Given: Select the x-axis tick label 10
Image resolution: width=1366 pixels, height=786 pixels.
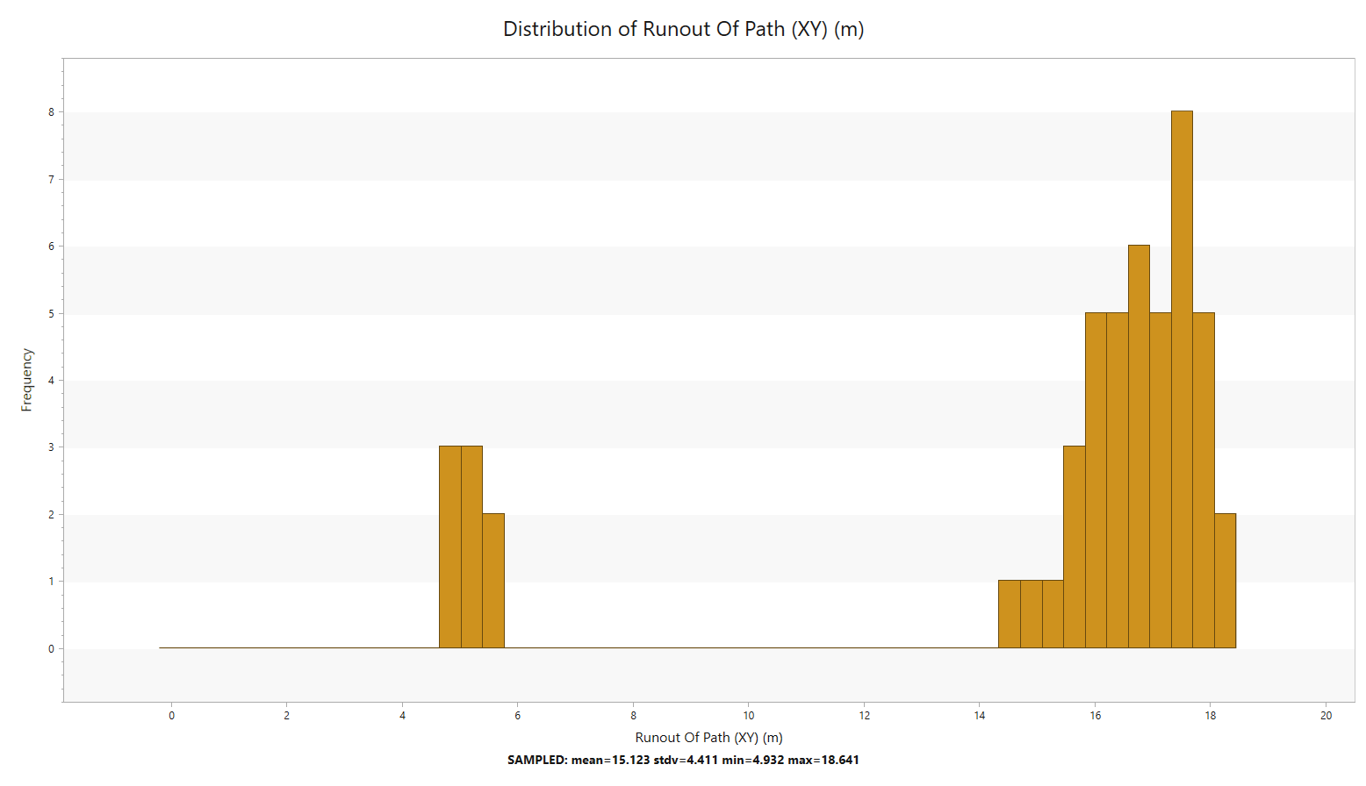Looking at the screenshot, I should tap(749, 716).
